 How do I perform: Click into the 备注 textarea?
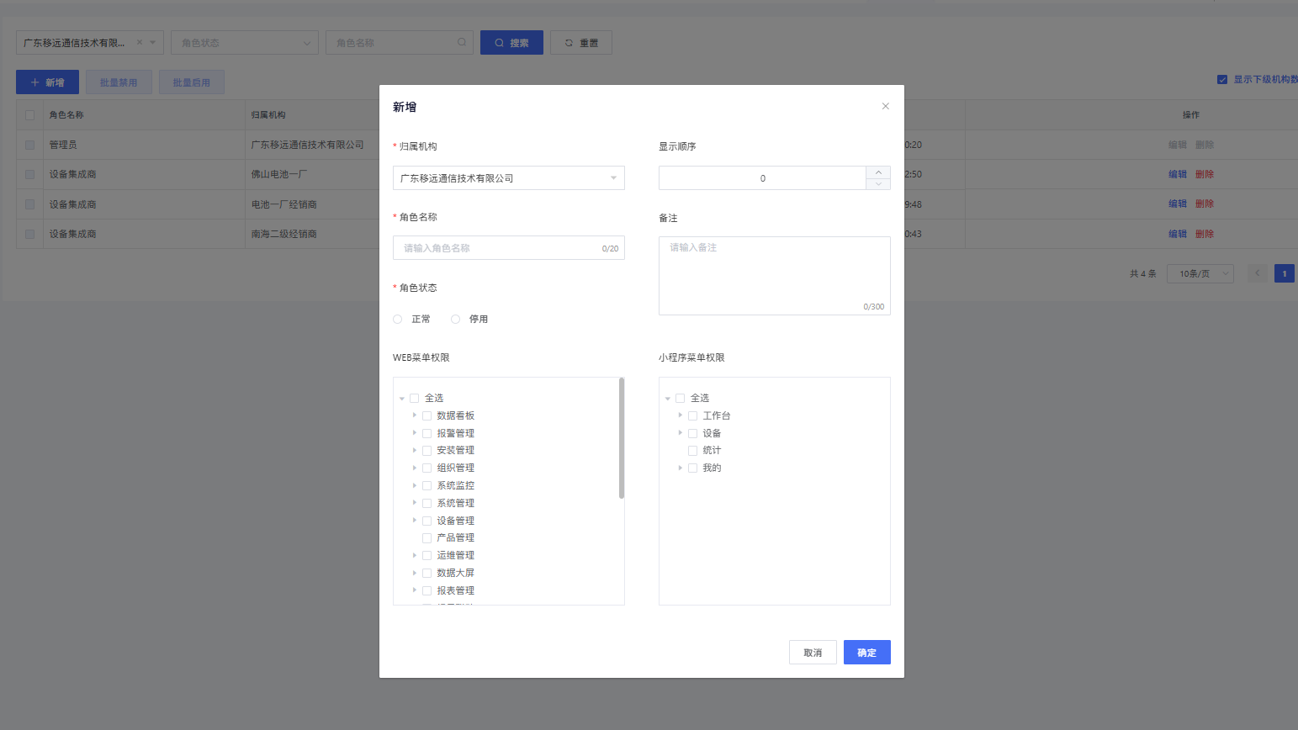(774, 275)
